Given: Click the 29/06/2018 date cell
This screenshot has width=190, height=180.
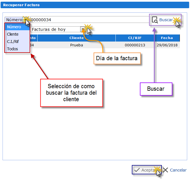Looking at the screenshot, I should click(167, 45).
